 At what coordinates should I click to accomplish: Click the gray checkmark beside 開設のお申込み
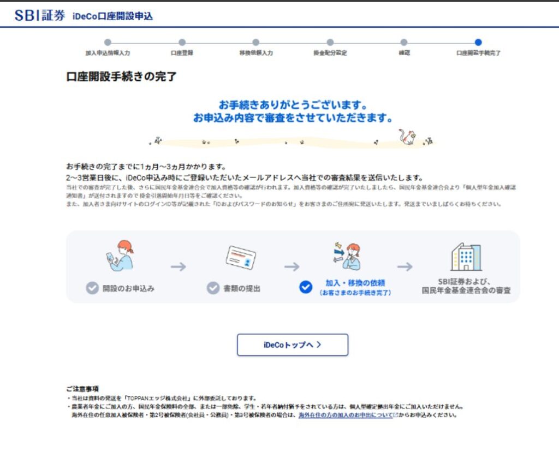pos(92,288)
